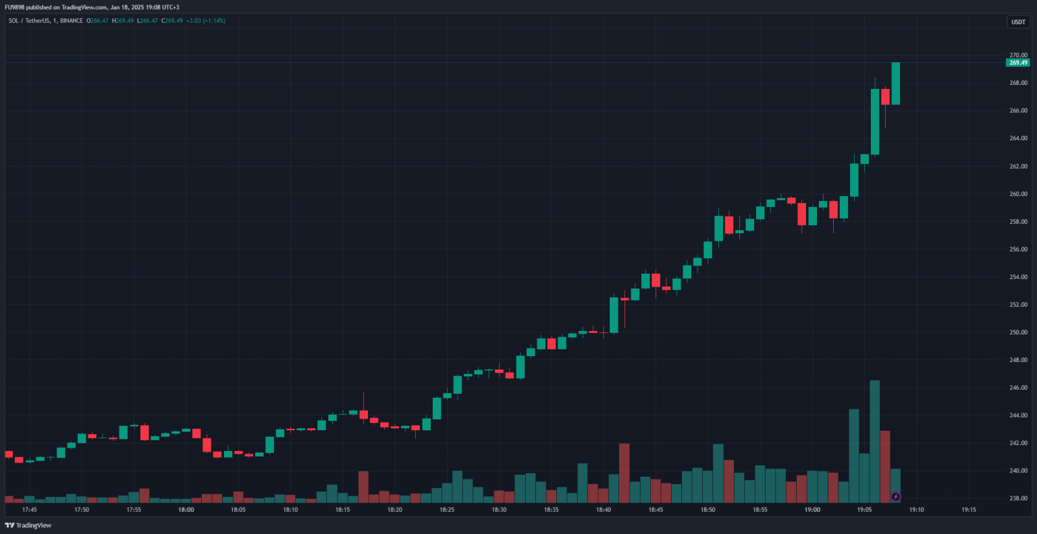
Task: Click the 19:15 time axis label
Action: (968, 510)
